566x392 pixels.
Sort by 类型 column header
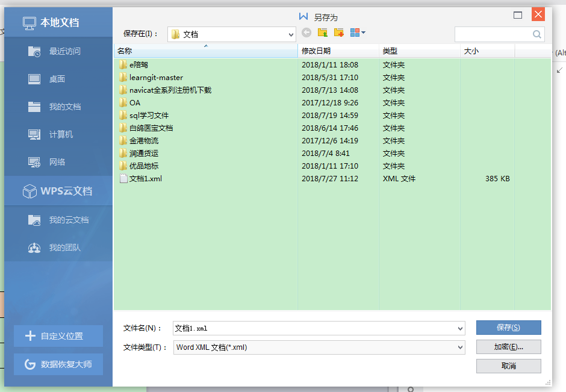point(420,51)
